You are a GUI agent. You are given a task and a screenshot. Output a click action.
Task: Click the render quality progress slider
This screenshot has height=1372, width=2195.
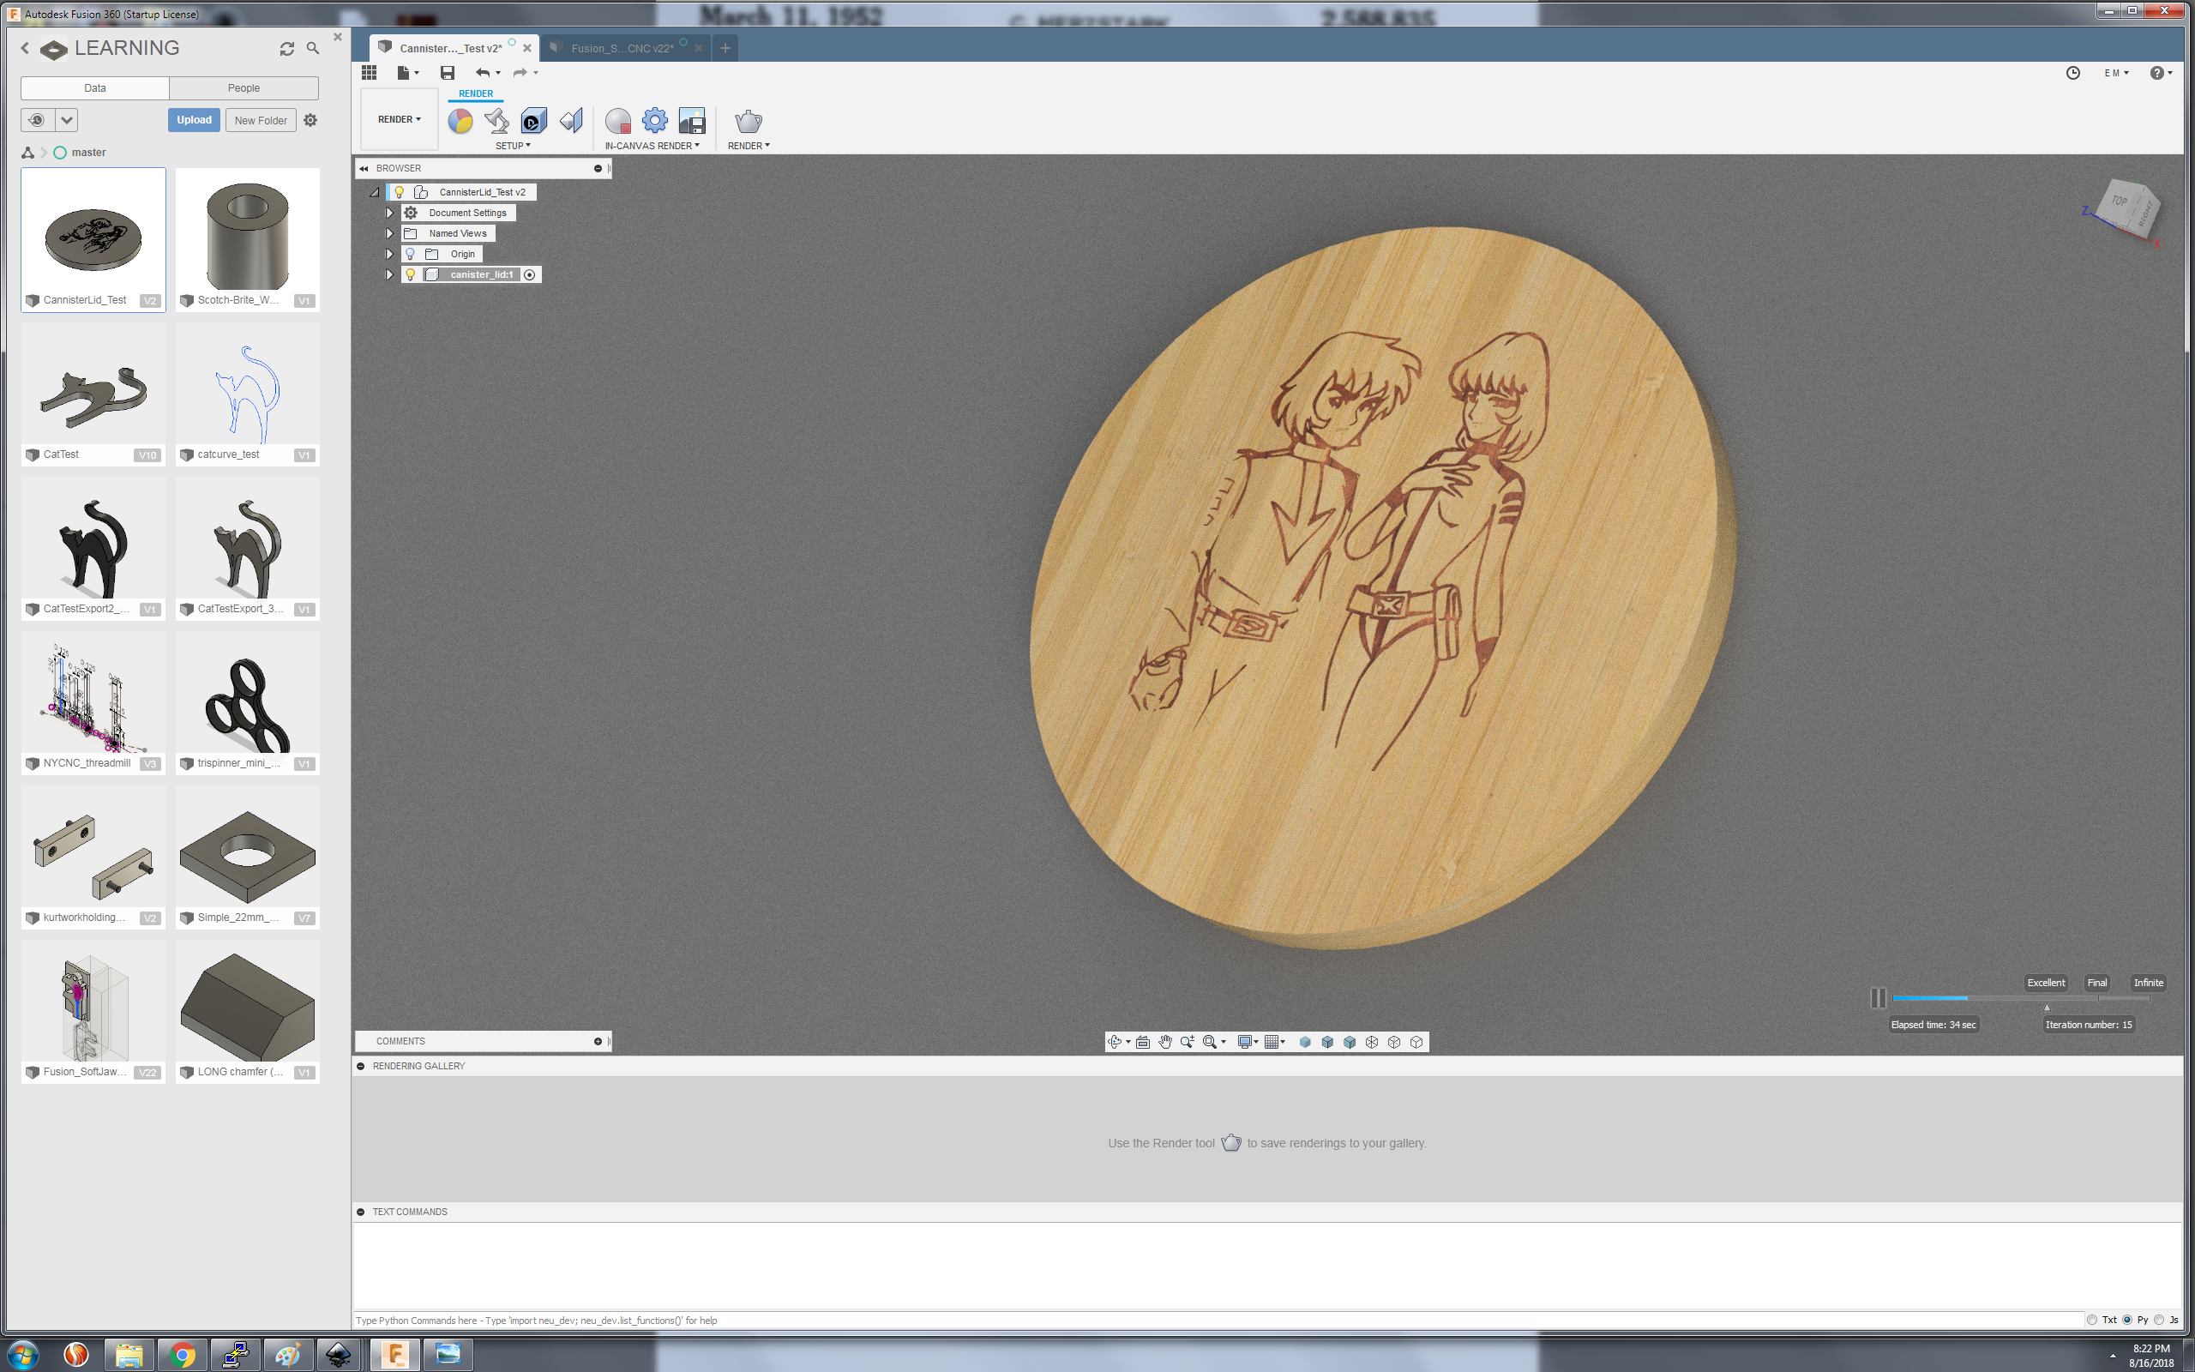coord(2021,998)
